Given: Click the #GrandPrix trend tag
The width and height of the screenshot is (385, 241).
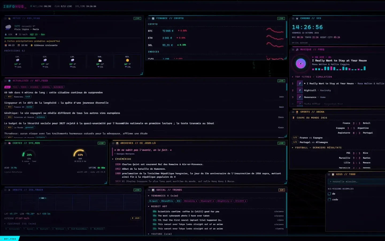Looking at the screenshot, I should (167, 201).
